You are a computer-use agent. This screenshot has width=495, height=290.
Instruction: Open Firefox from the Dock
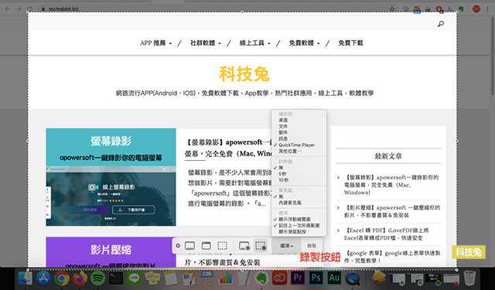pyautogui.click(x=80, y=278)
